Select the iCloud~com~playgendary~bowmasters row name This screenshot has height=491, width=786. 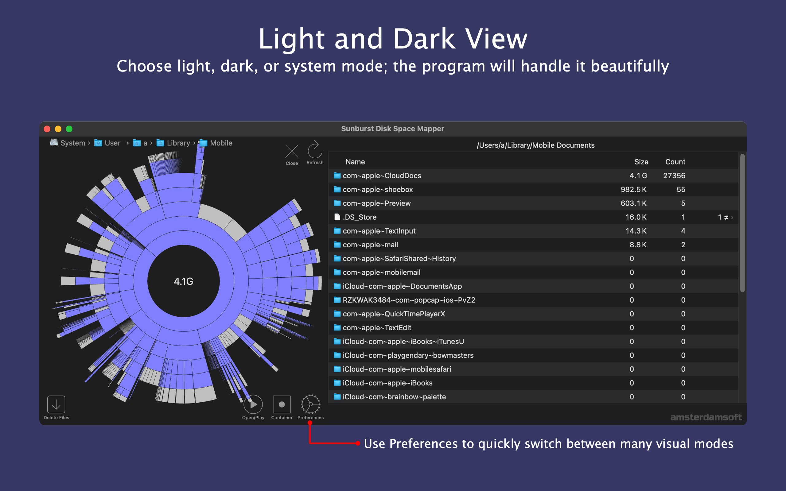coord(408,355)
